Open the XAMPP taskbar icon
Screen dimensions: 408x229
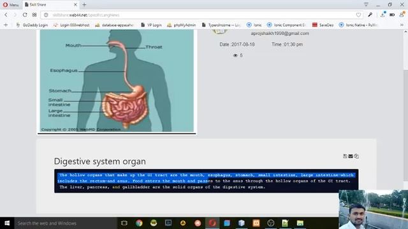(256, 223)
